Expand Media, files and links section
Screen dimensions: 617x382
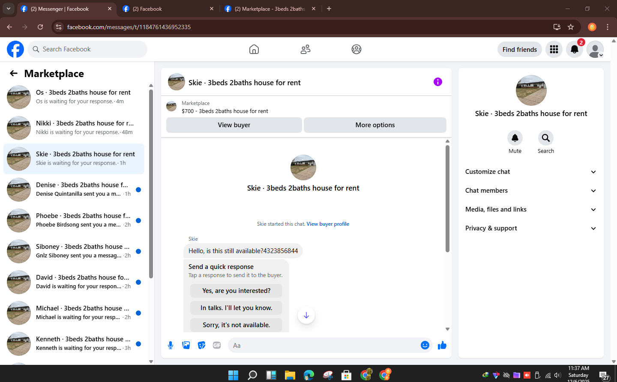pyautogui.click(x=531, y=209)
